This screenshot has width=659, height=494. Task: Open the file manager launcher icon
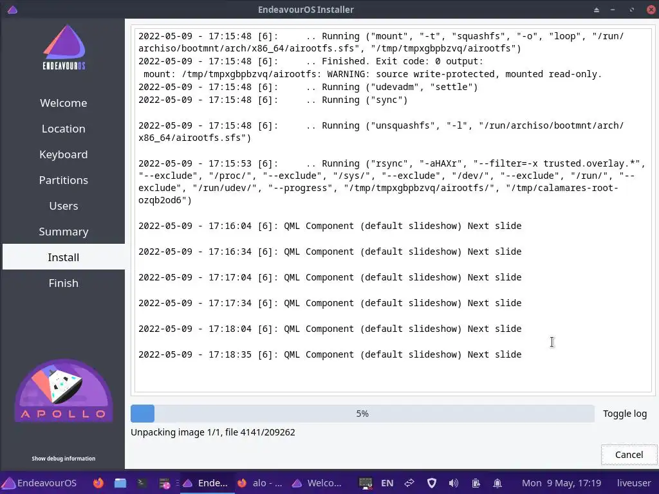120,483
